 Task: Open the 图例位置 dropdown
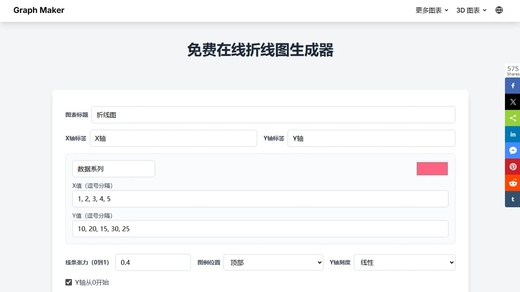273,262
